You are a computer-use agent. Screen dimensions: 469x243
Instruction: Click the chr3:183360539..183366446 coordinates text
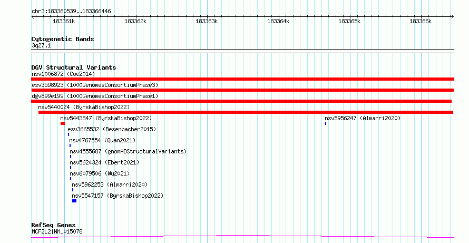tap(71, 12)
